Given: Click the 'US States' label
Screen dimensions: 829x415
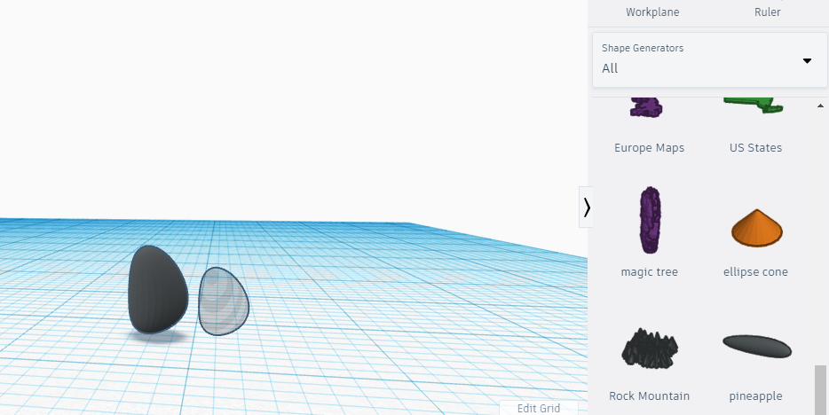Looking at the screenshot, I should [x=755, y=148].
